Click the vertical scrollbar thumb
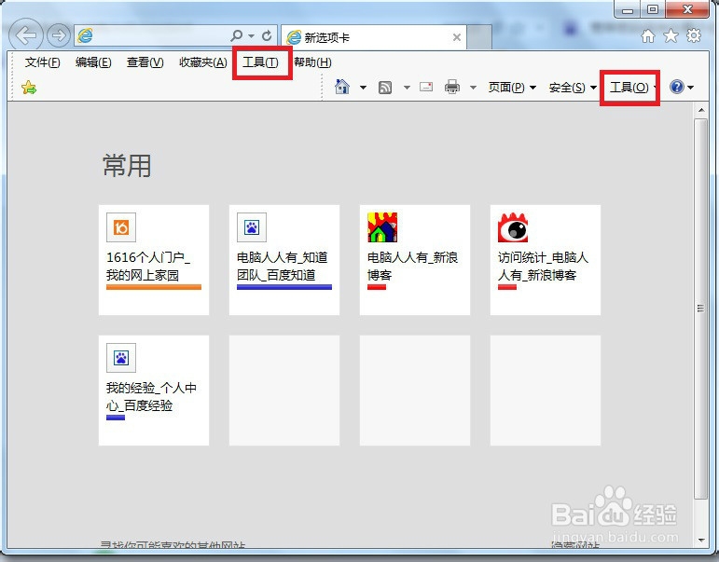 click(700, 308)
